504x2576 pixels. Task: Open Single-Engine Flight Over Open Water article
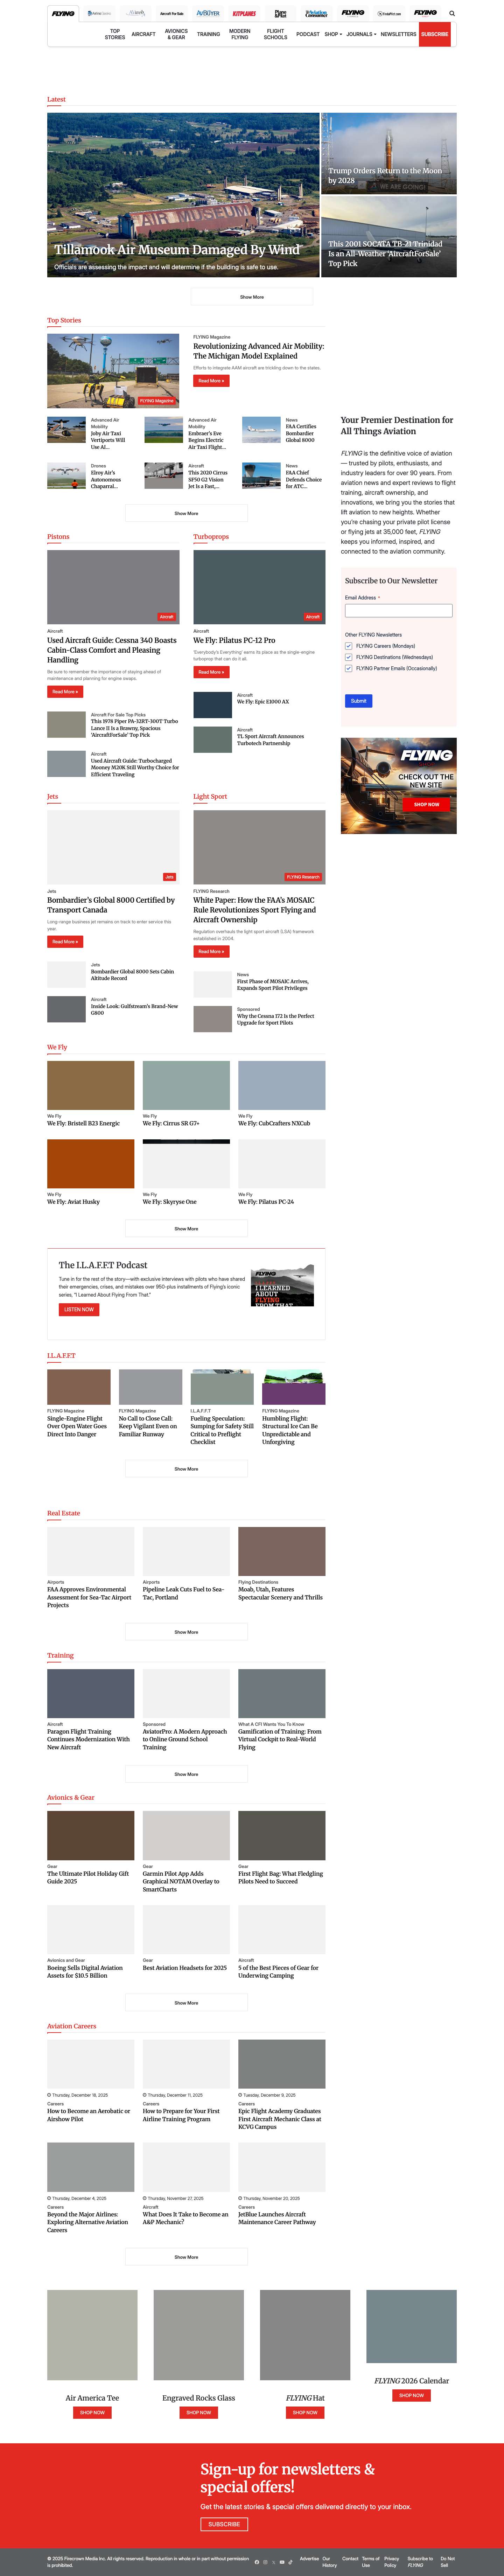(x=77, y=1426)
